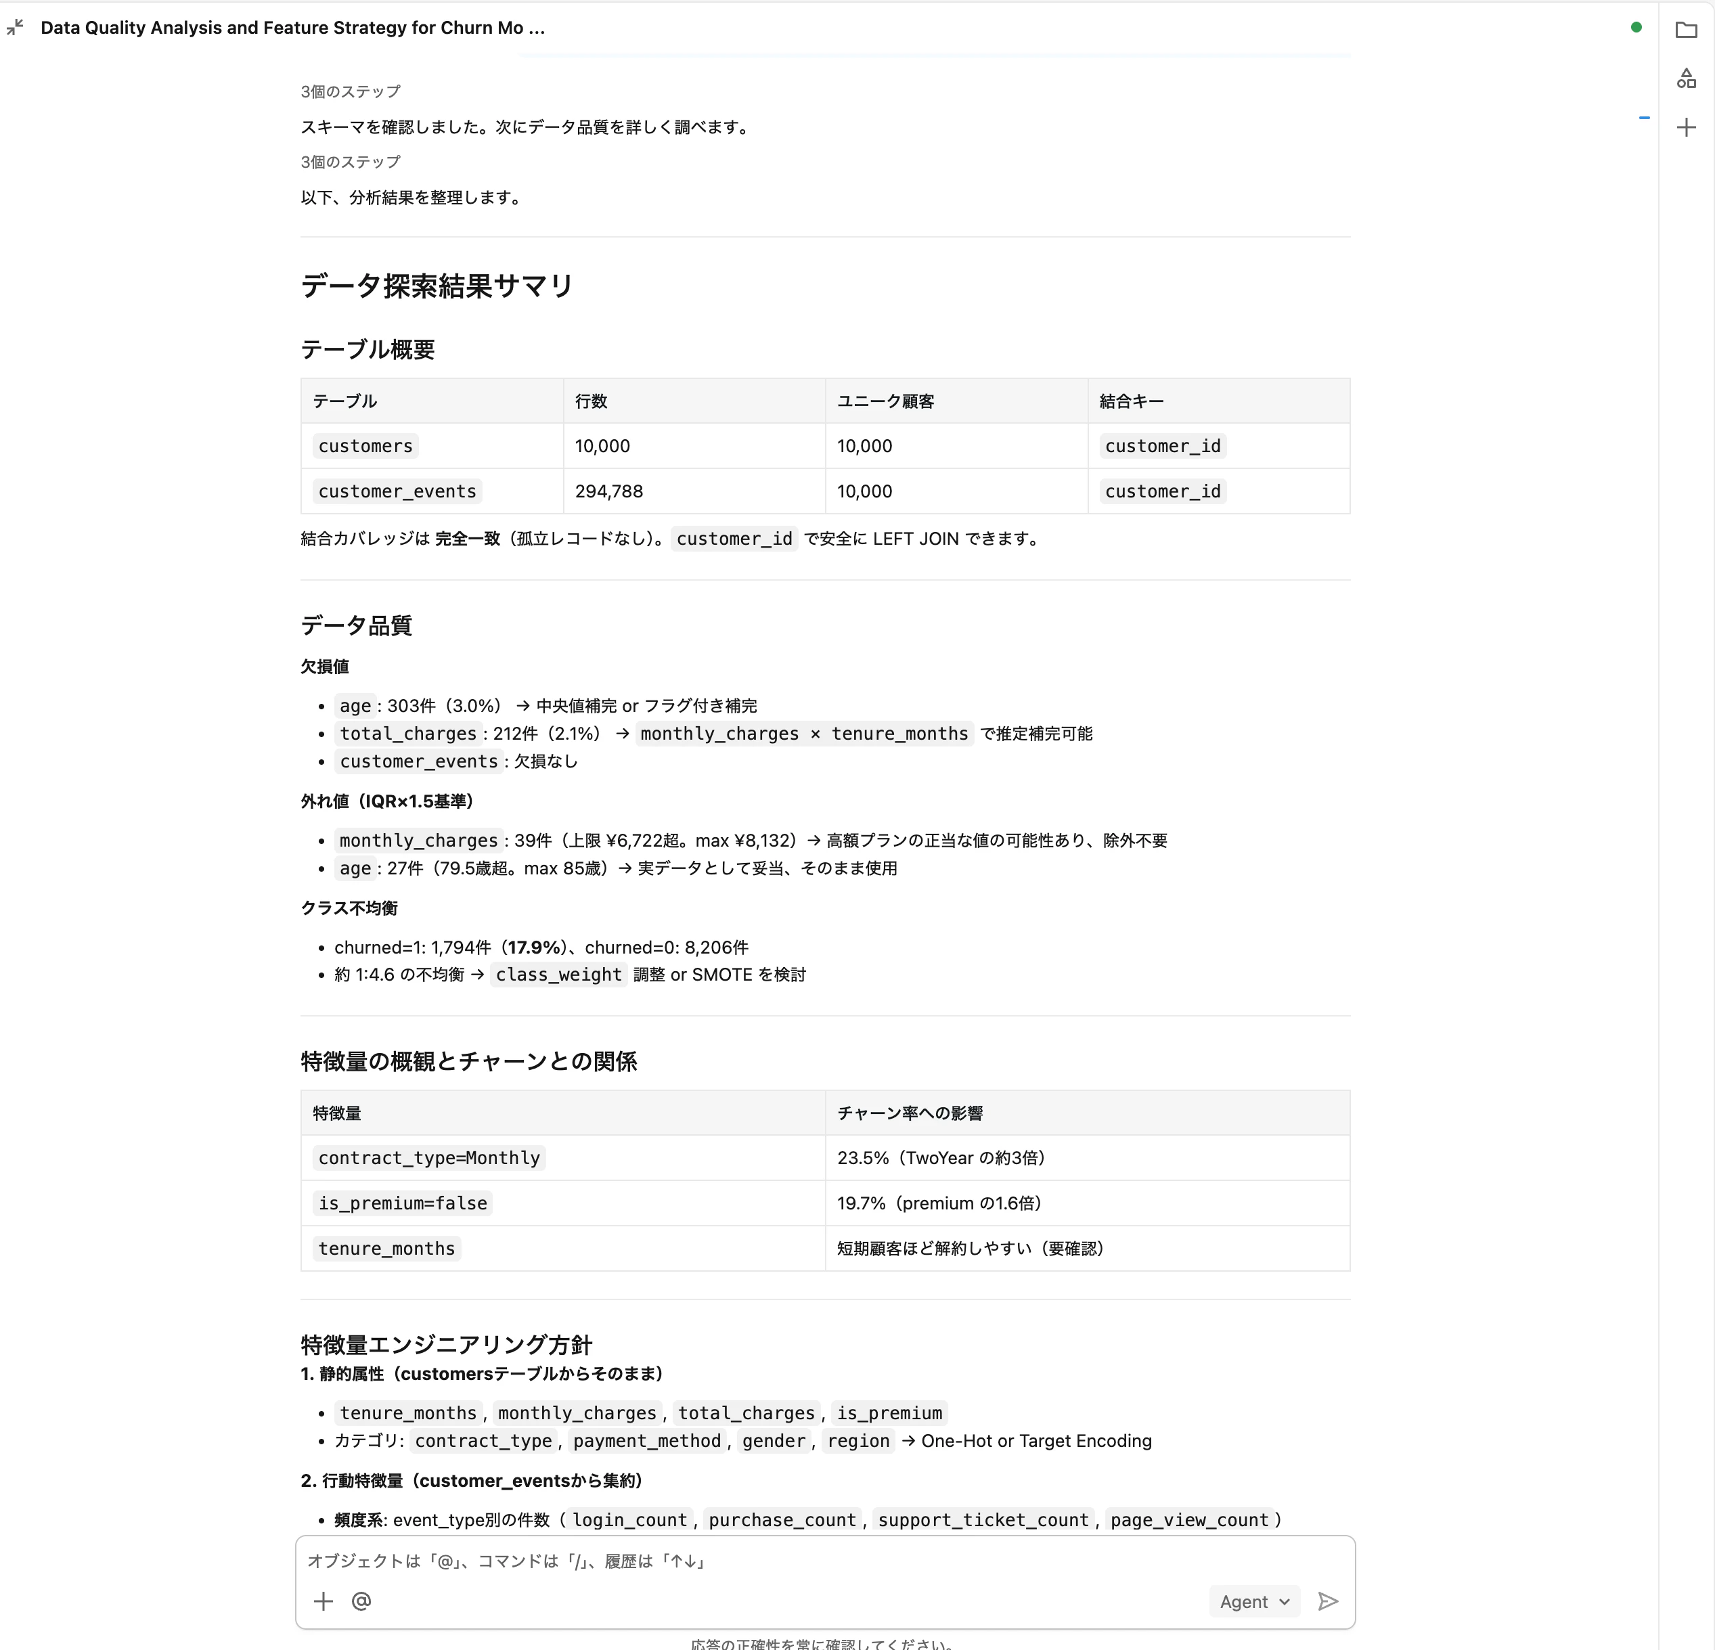Click the conversation title 'Data Quality Analysis...'
Viewport: 1715px width, 1650px height.
[292, 27]
